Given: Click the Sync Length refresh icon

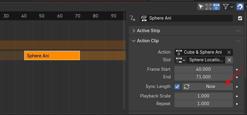Looking at the screenshot, I should coord(187,86).
